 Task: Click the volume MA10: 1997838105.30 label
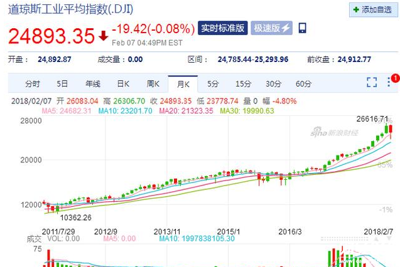pyautogui.click(x=197, y=239)
